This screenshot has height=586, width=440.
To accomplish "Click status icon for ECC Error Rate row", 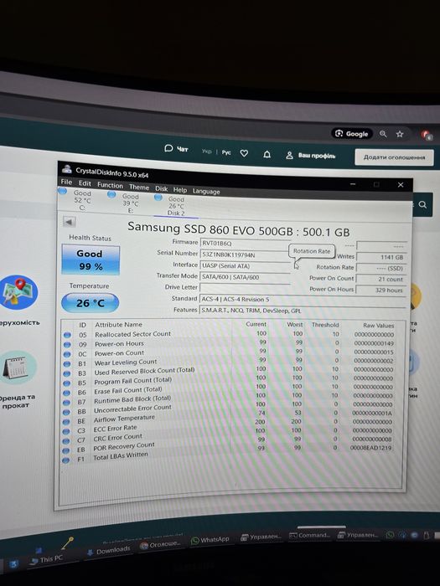I will tap(66, 432).
